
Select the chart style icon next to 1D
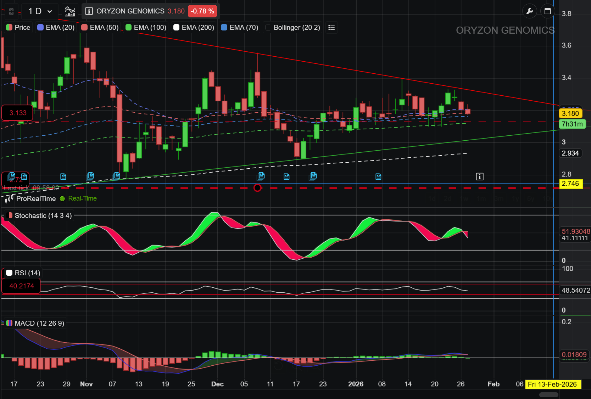(69, 11)
